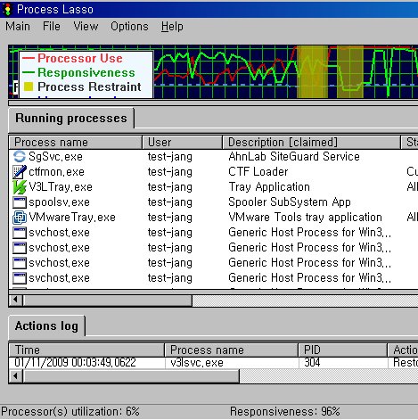418x420 pixels.
Task: Click the V3LTray.exe green icon
Action: pyautogui.click(x=20, y=187)
